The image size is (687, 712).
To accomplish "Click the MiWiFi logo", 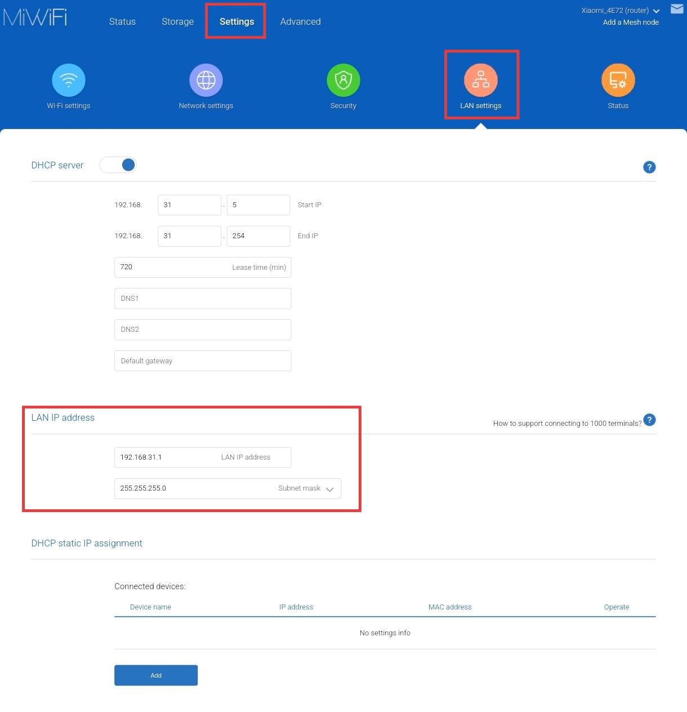I will 35,17.
